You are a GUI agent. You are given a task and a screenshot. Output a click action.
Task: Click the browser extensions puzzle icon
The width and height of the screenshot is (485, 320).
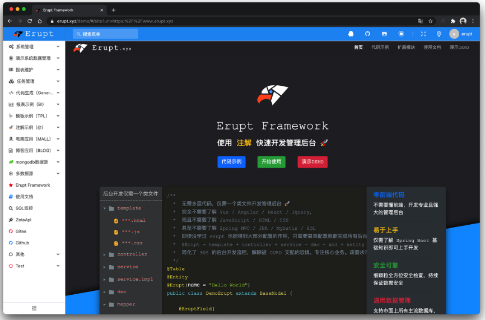[453, 21]
